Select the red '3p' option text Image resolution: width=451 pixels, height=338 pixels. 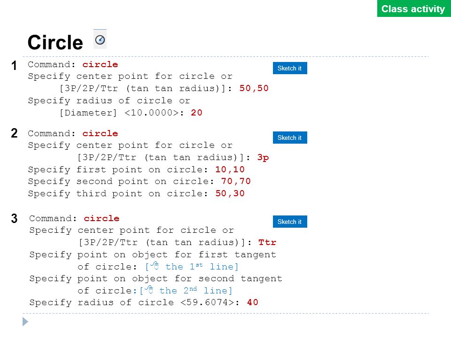coord(263,158)
